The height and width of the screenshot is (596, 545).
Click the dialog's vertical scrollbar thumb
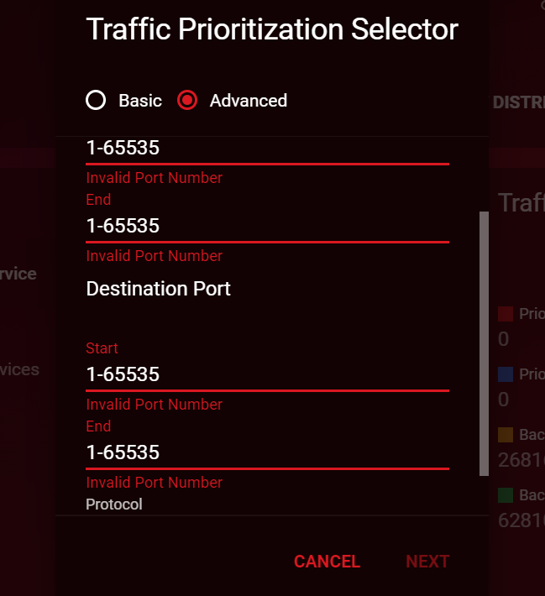coord(484,342)
